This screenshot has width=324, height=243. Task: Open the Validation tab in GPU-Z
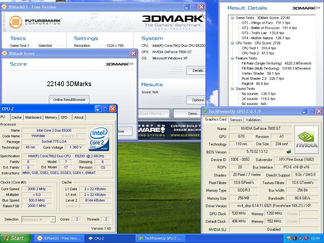253,120
